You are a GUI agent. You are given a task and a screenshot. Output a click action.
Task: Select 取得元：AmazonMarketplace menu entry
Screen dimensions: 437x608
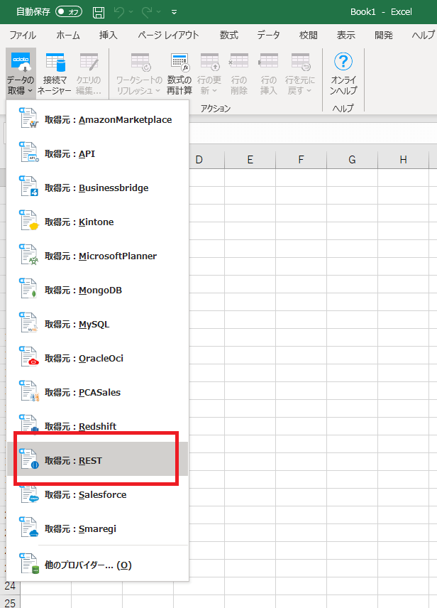click(97, 119)
